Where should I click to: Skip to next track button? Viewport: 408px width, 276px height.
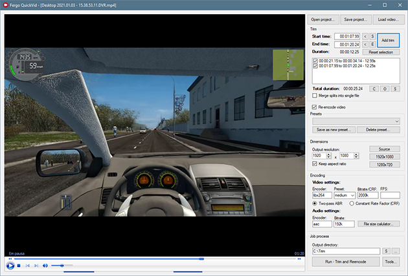tap(36, 266)
